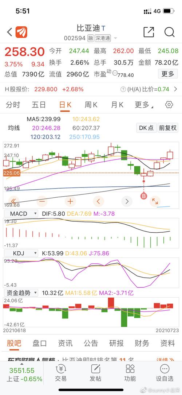Share the stock page via export icon

click(x=149, y=32)
